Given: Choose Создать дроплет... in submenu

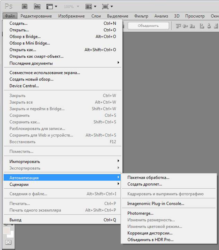Looking at the screenshot, I should coord(169,184).
